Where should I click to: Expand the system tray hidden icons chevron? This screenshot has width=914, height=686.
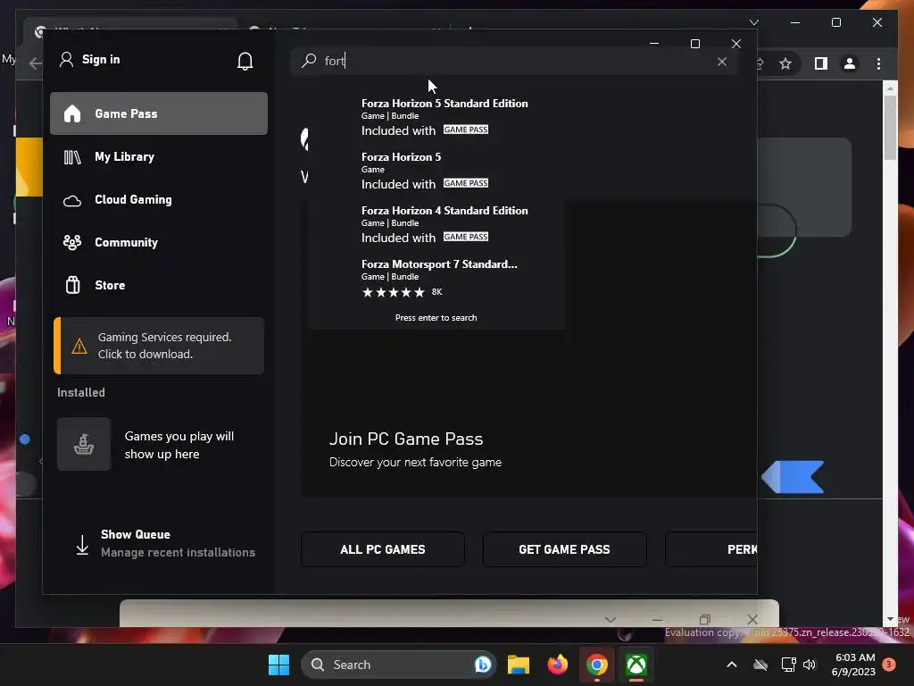[732, 665]
